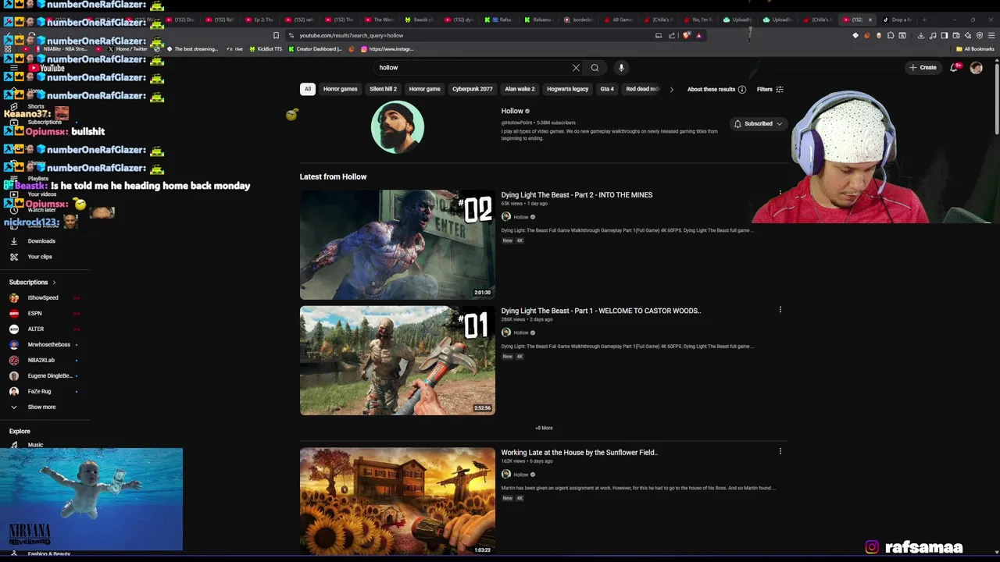
Task: Click the Nirvana Nevermind album overlay
Action: point(91,500)
